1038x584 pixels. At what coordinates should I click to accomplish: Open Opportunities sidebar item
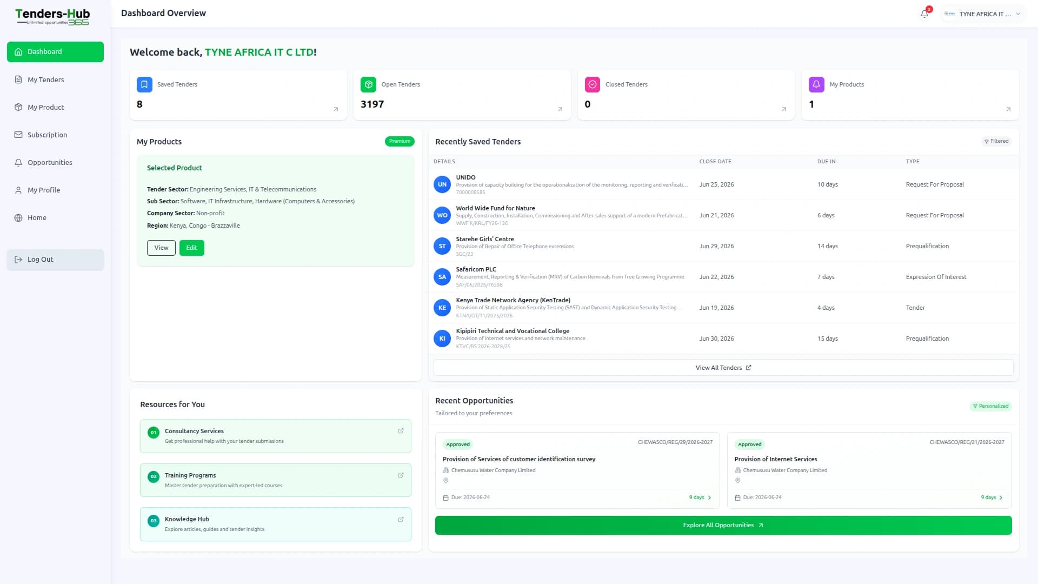point(55,162)
